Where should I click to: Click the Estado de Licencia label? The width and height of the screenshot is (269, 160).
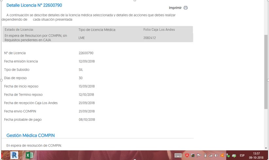coord(19,29)
